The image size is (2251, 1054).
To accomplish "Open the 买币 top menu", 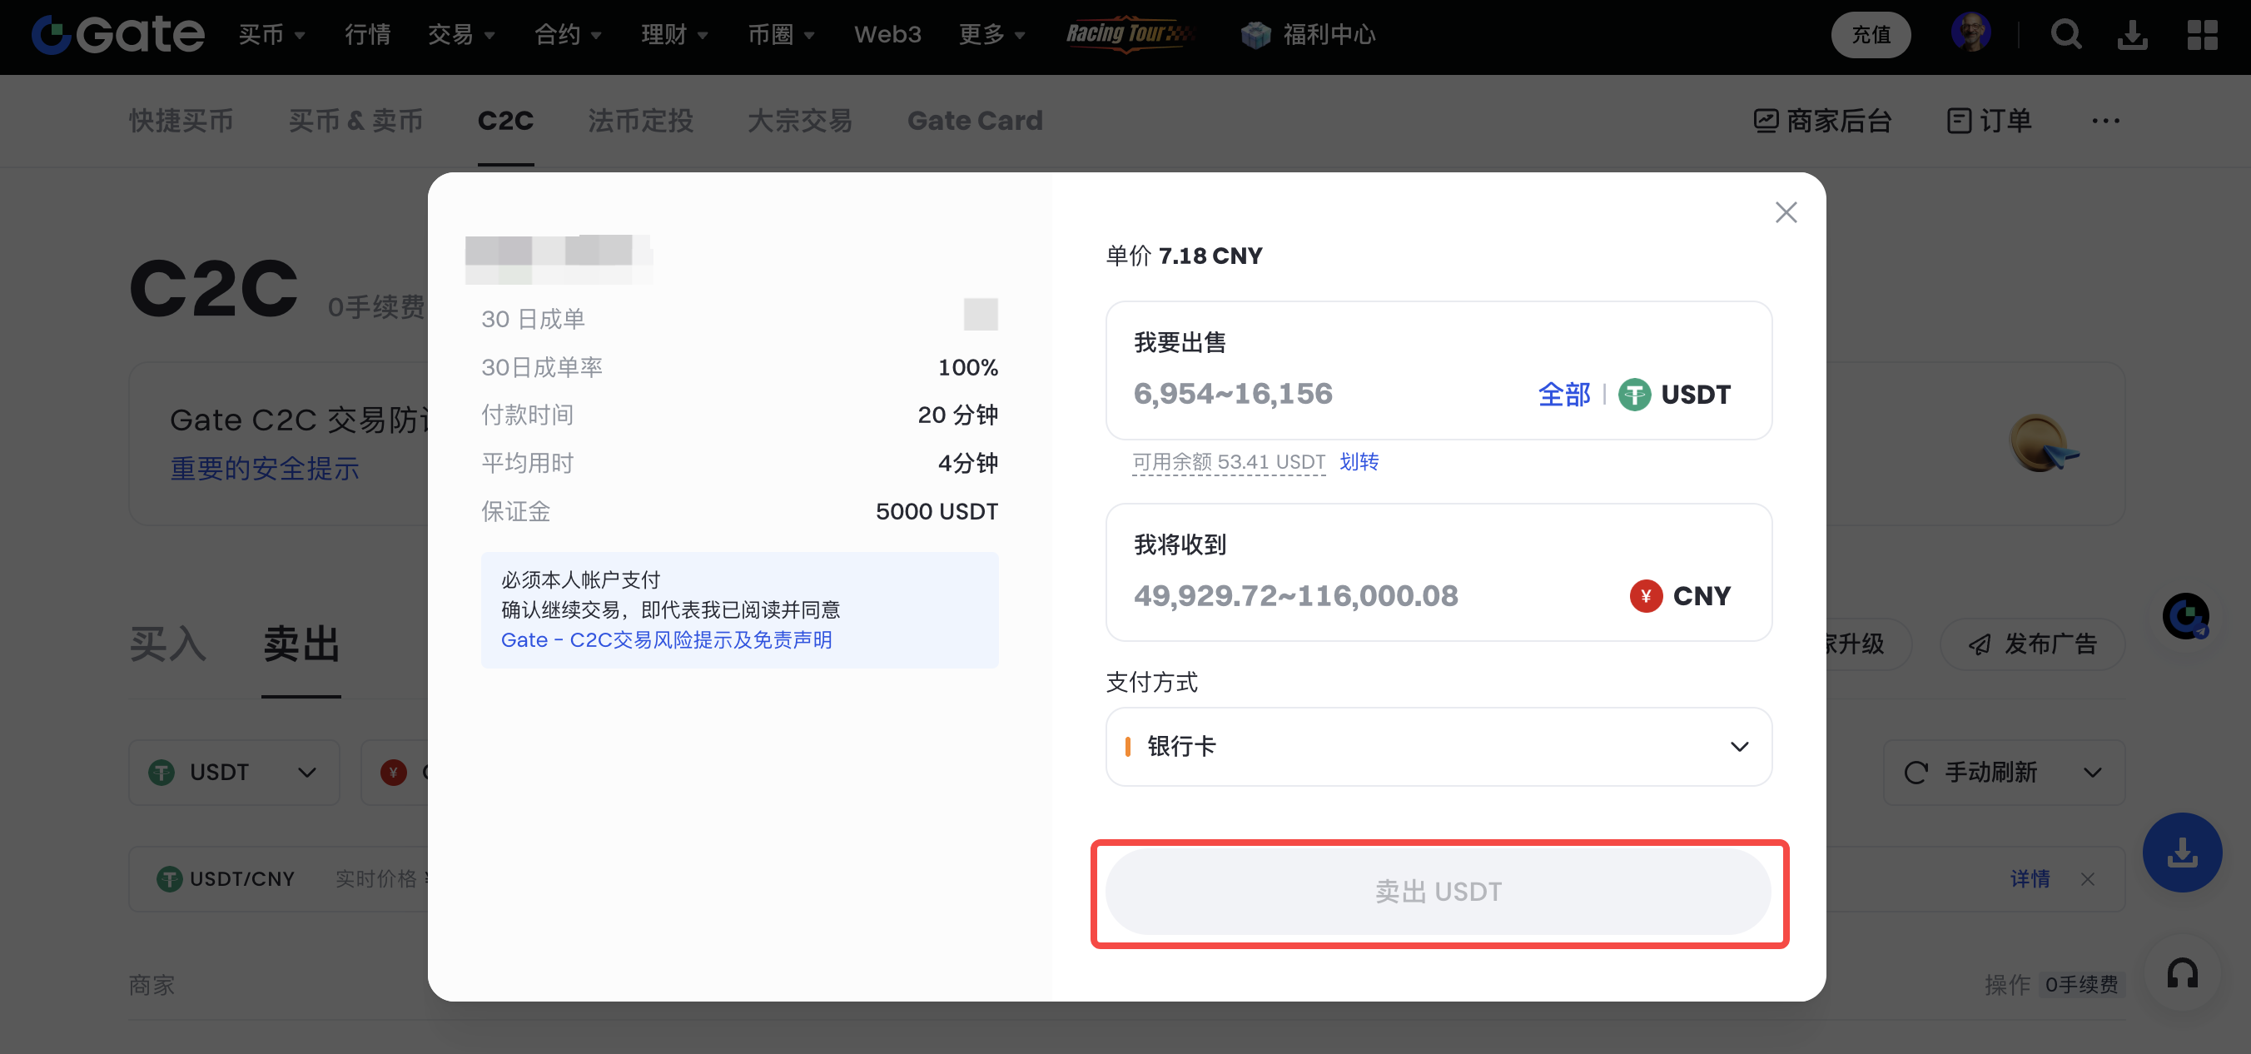I will click(271, 35).
